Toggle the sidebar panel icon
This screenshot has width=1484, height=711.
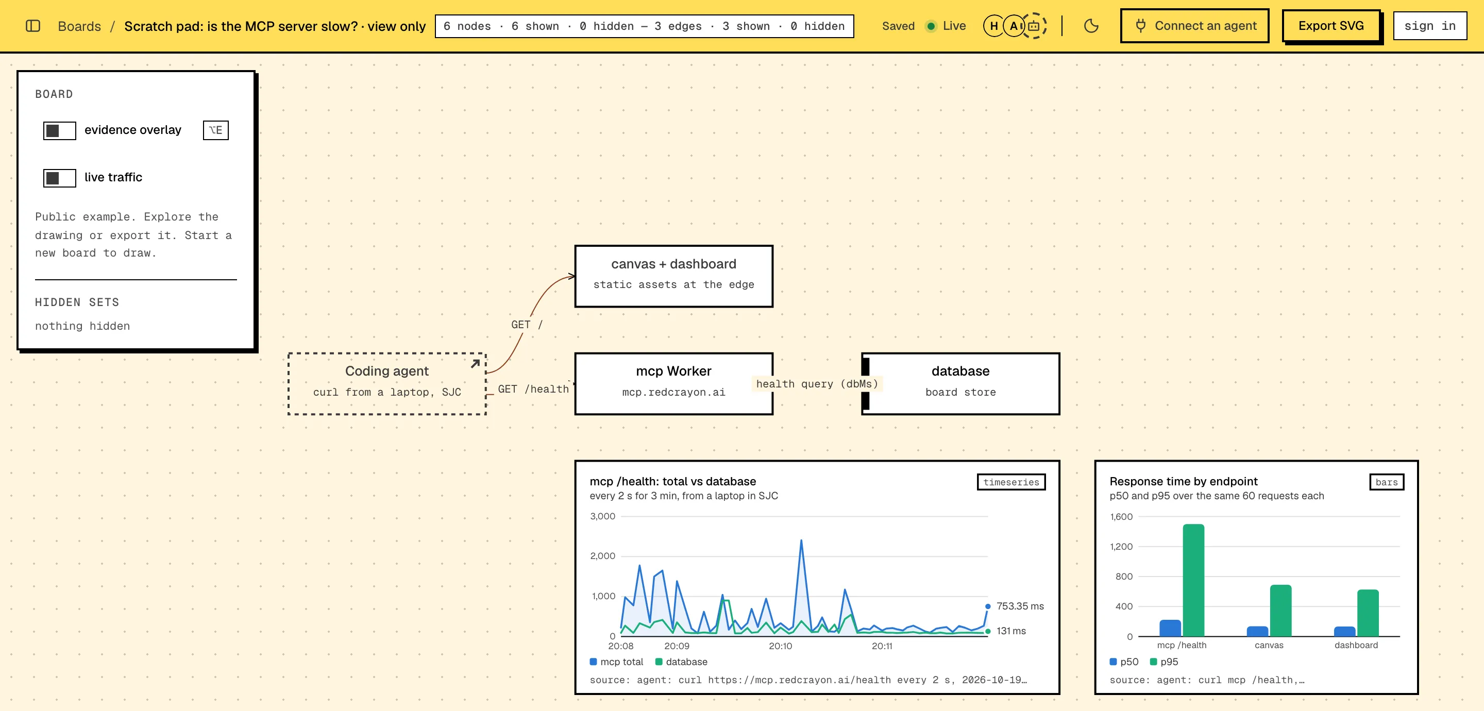click(x=33, y=26)
